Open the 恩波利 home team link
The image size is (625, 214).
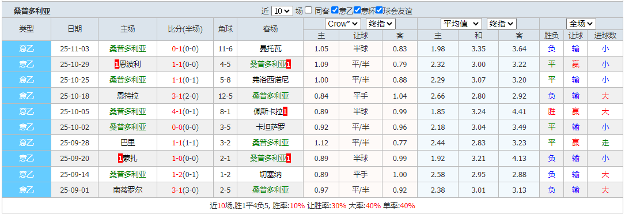(130, 65)
